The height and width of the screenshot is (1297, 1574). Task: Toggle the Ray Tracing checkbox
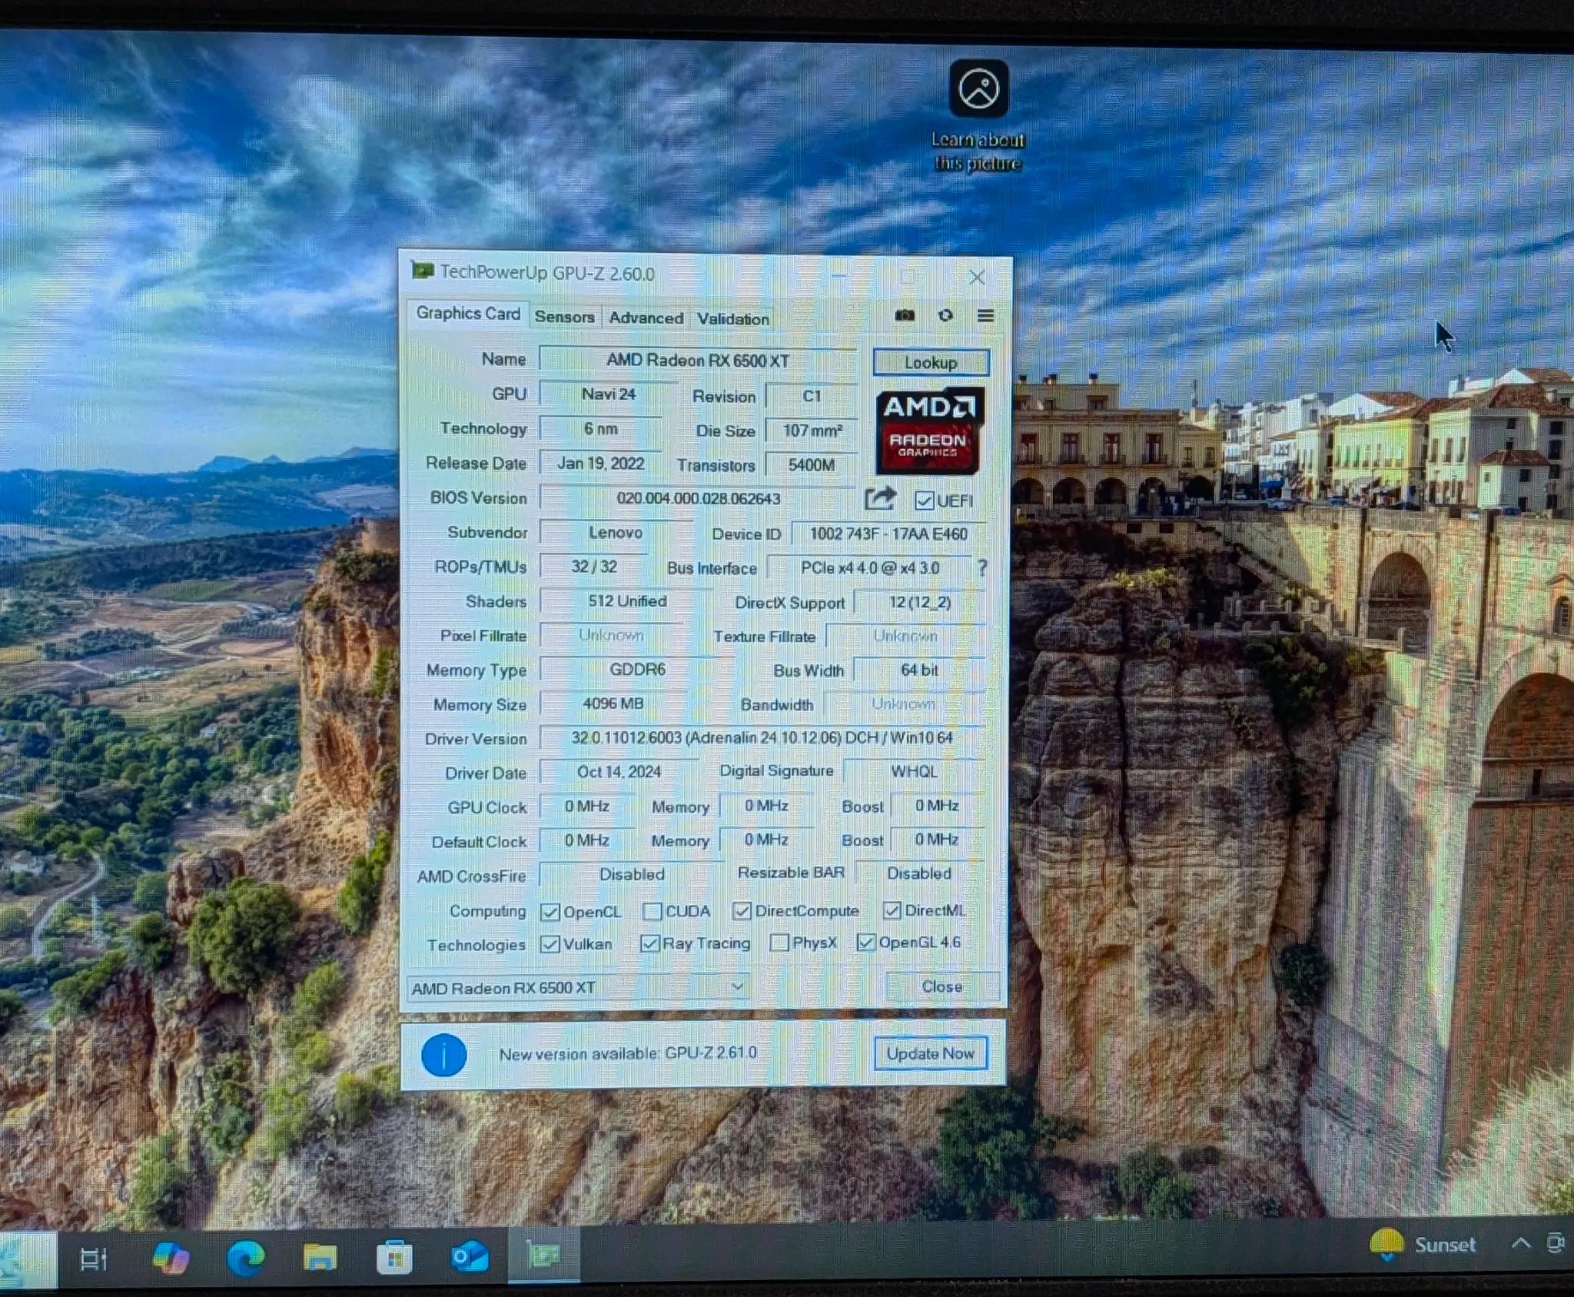(x=649, y=943)
